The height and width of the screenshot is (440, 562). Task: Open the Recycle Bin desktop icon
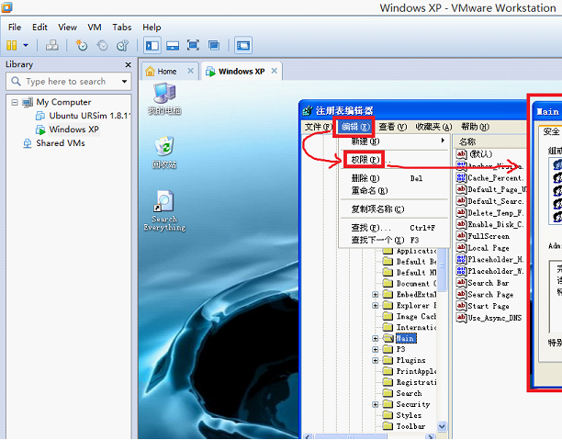tap(164, 151)
